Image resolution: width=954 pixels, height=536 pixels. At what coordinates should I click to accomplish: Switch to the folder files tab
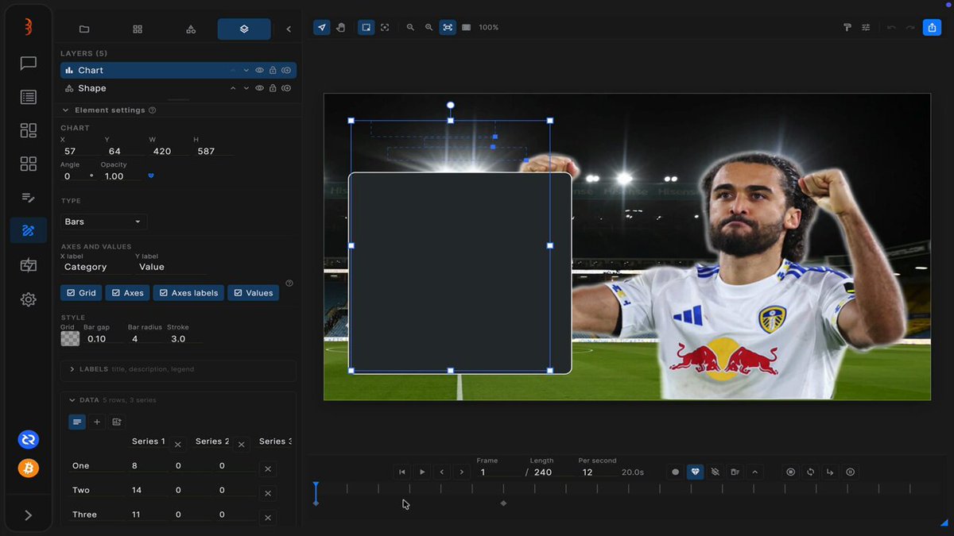84,29
